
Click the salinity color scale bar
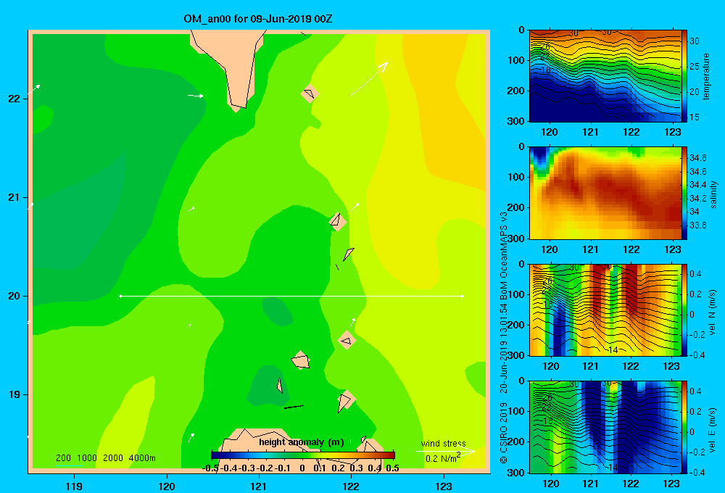click(684, 193)
